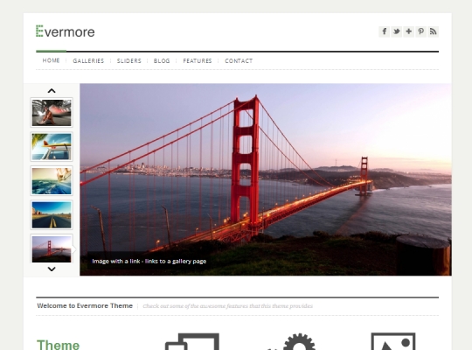Image resolution: width=472 pixels, height=350 pixels.
Task: Select the woman sitting thumbnail
Action: pos(52,113)
